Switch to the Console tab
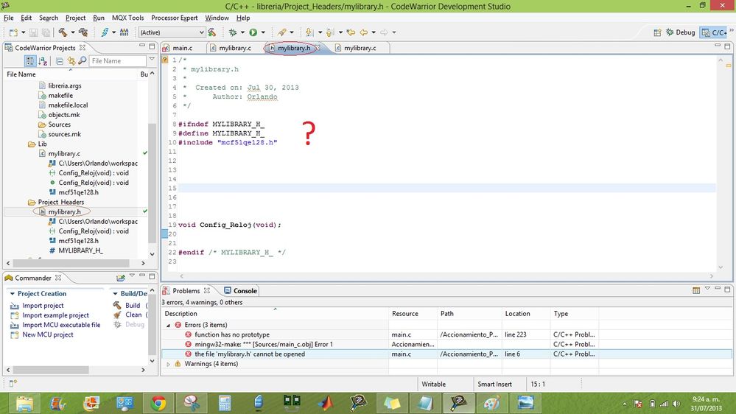The height and width of the screenshot is (414, 736). 241,290
